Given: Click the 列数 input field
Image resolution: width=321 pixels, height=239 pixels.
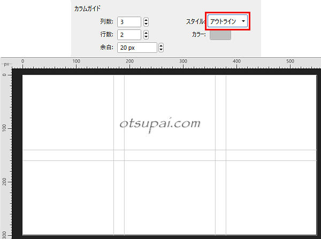Looking at the screenshot, I should [129, 22].
